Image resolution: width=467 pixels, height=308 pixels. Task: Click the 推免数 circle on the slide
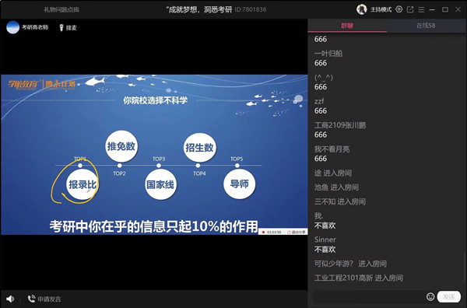[x=121, y=146]
